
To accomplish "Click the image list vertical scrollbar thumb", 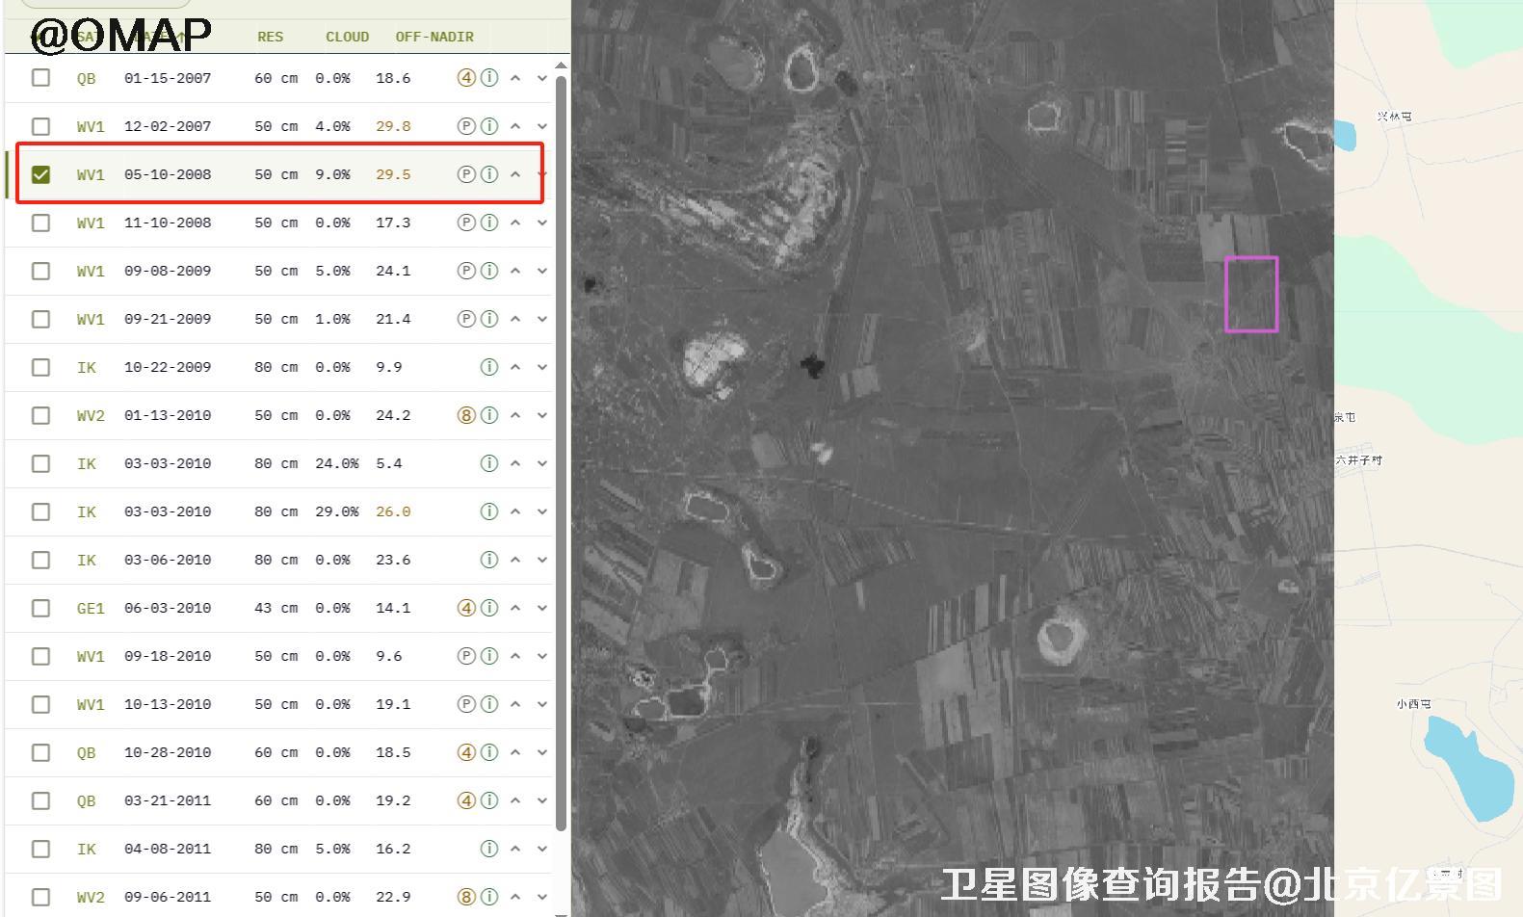I will 562,453.
